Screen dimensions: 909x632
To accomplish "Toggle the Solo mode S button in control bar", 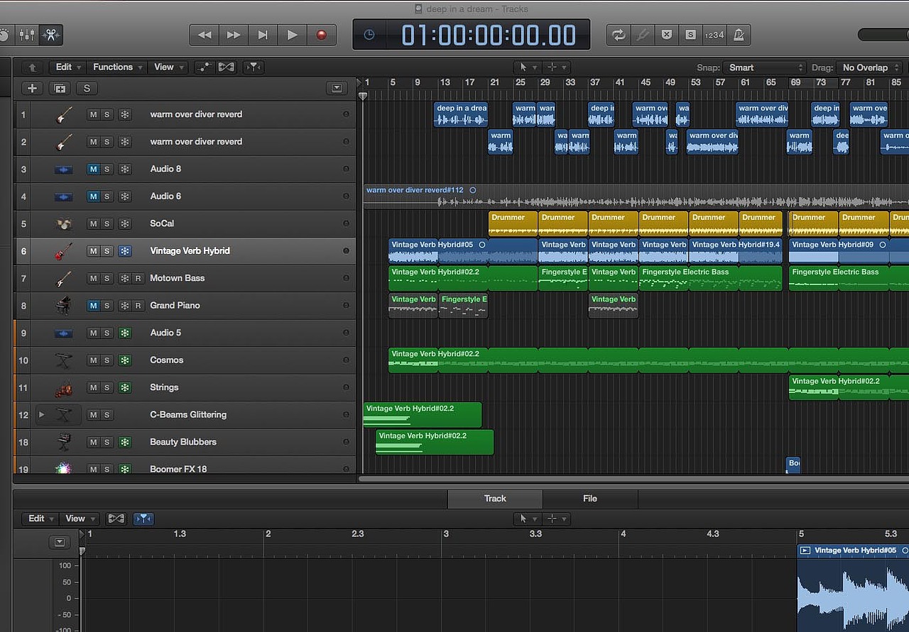I will [690, 35].
